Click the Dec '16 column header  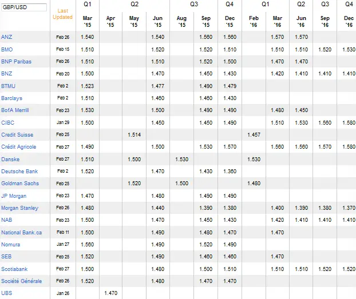pyautogui.click(x=349, y=22)
